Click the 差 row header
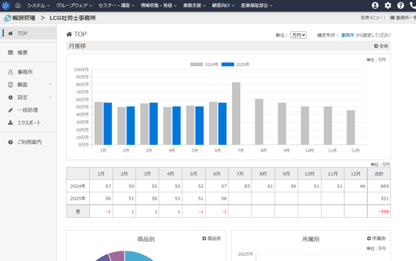This screenshot has height=261, width=416. [x=78, y=211]
